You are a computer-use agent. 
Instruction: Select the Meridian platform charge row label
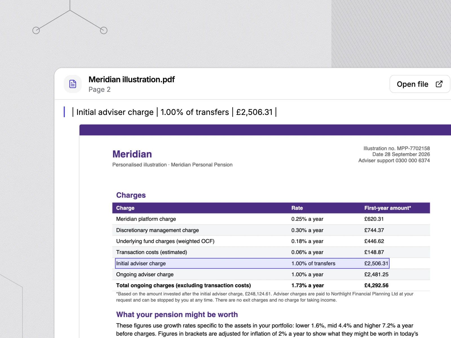[146, 219]
